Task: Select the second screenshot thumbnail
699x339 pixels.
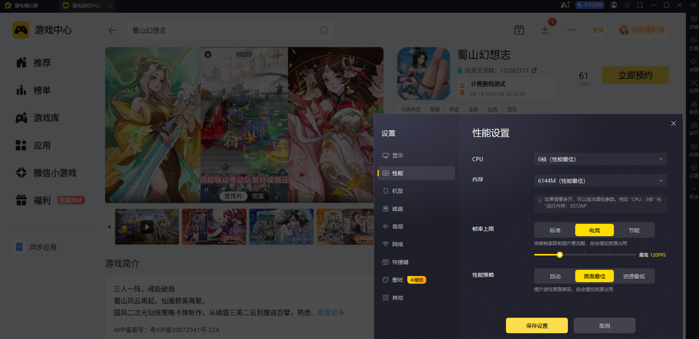Action: coord(214,227)
